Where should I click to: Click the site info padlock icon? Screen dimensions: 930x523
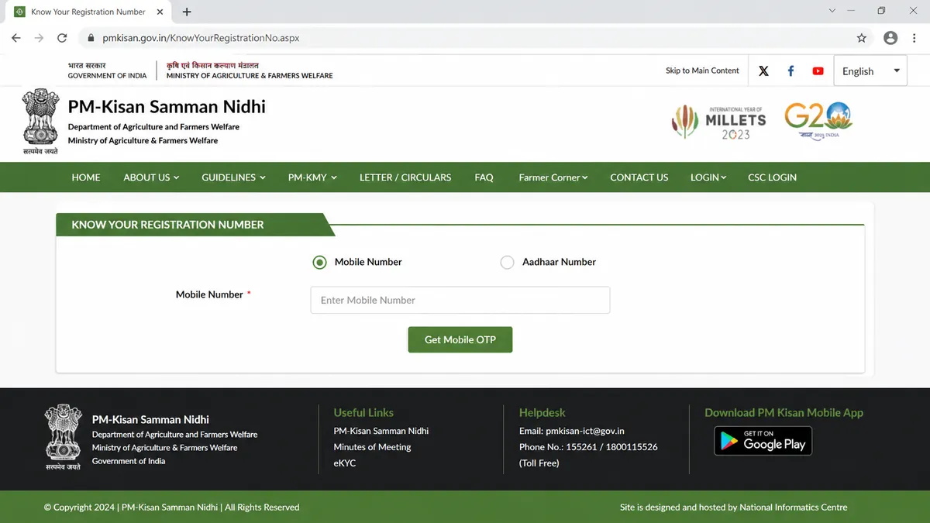click(91, 38)
